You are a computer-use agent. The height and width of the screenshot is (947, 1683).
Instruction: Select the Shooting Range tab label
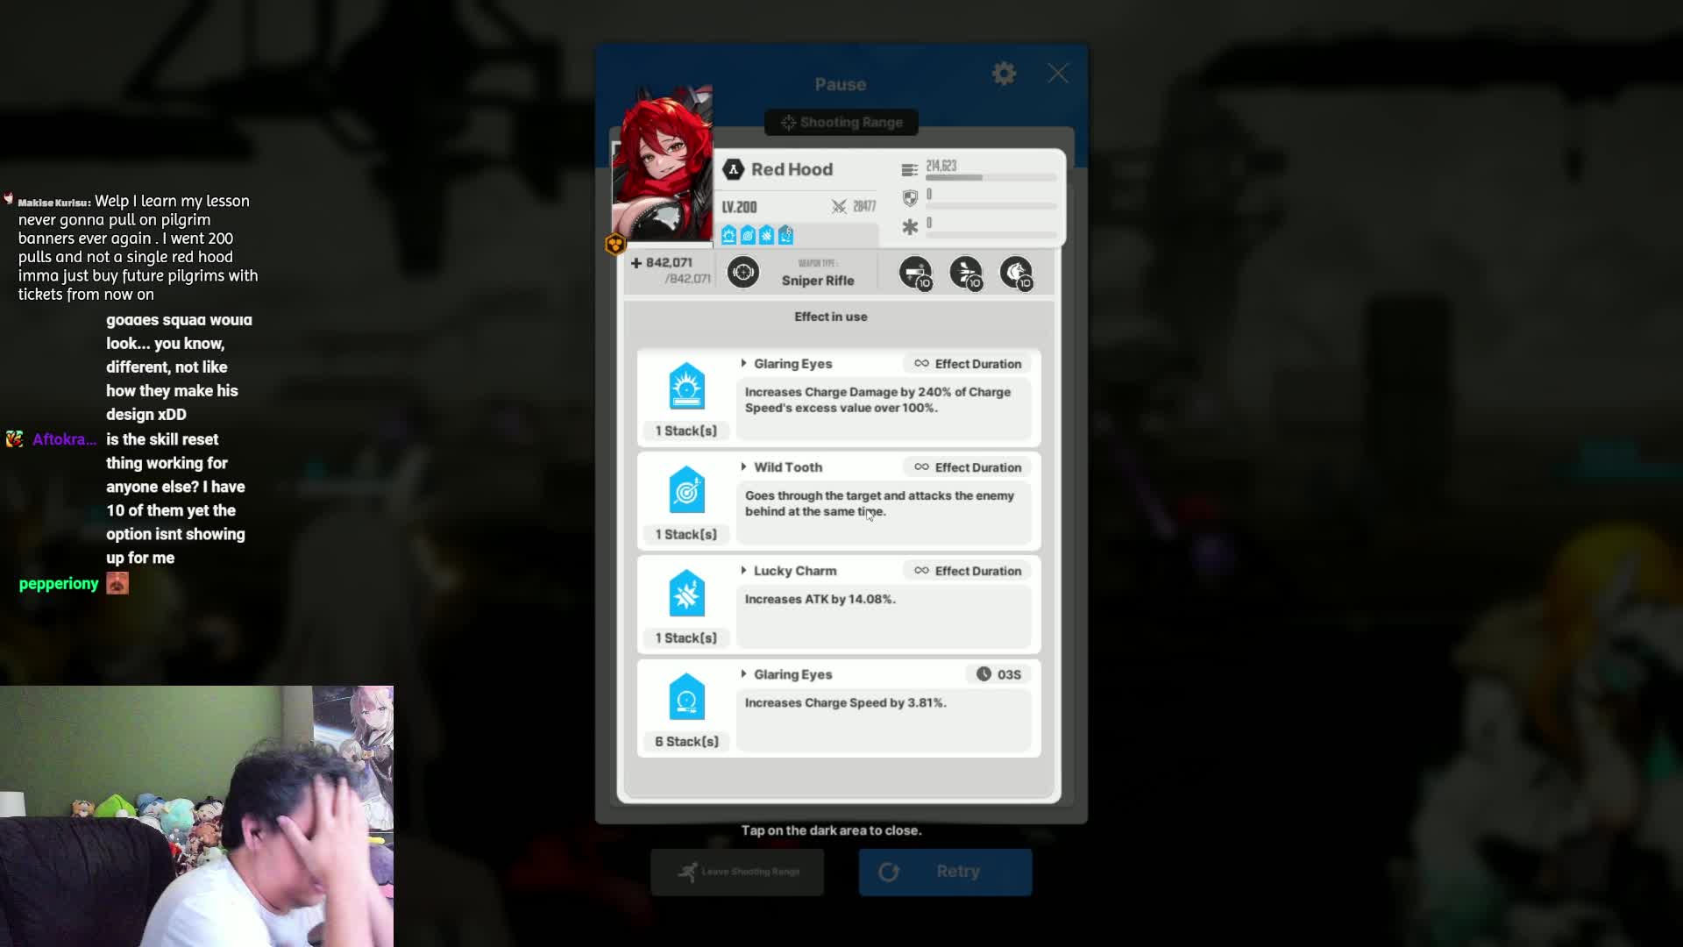click(841, 123)
